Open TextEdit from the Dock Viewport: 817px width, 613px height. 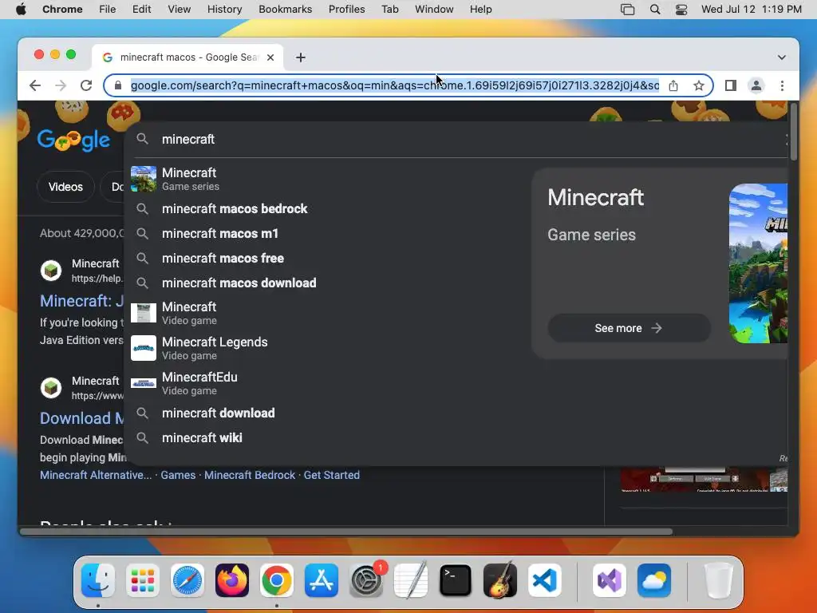coord(411,580)
